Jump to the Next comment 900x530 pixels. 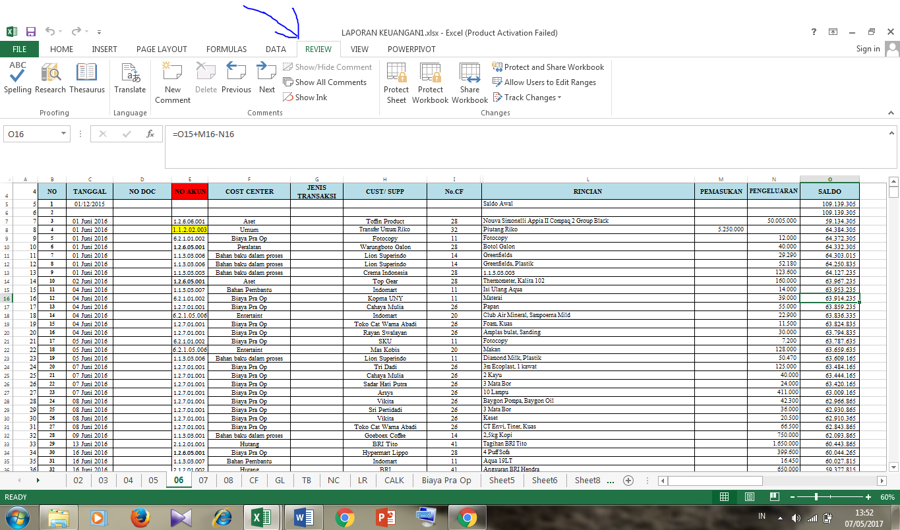[x=267, y=78]
